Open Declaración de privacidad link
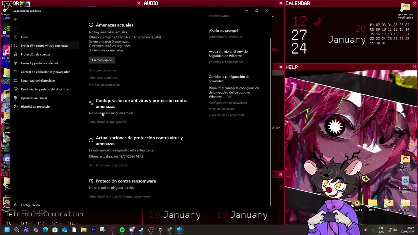This screenshot has width=418, height=235. (x=226, y=115)
